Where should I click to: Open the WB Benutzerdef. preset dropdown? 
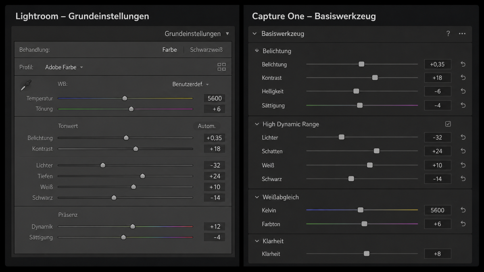point(190,85)
